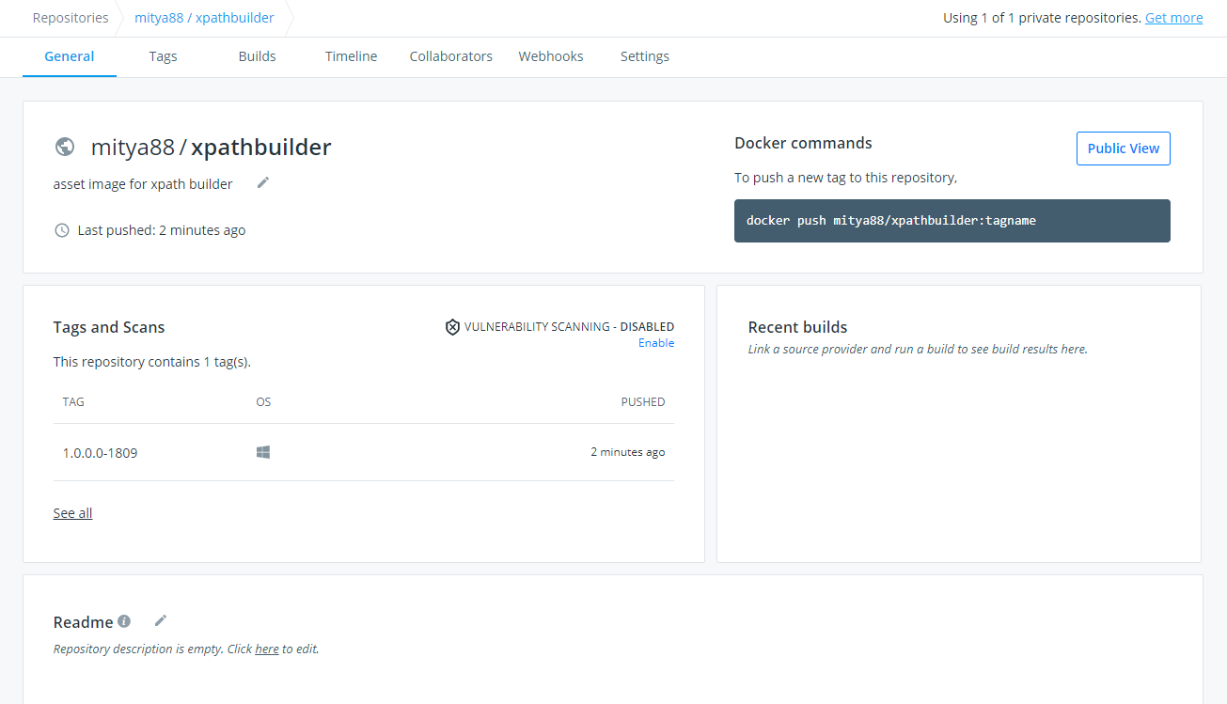Click the info icon next to Readme

tap(125, 620)
